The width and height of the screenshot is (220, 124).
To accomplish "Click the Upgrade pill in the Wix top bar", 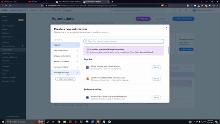I will [67, 11].
